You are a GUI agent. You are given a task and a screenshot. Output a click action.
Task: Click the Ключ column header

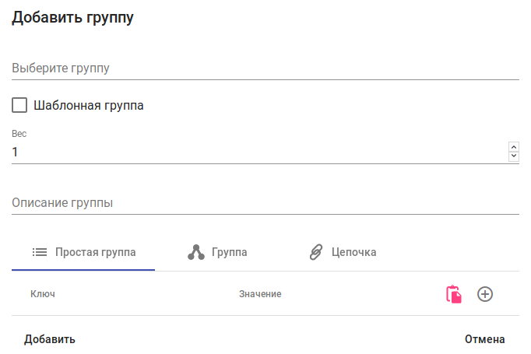[42, 294]
